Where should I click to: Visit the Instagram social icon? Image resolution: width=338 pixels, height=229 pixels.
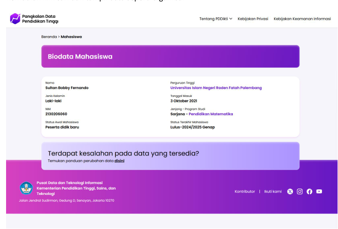coord(300,192)
